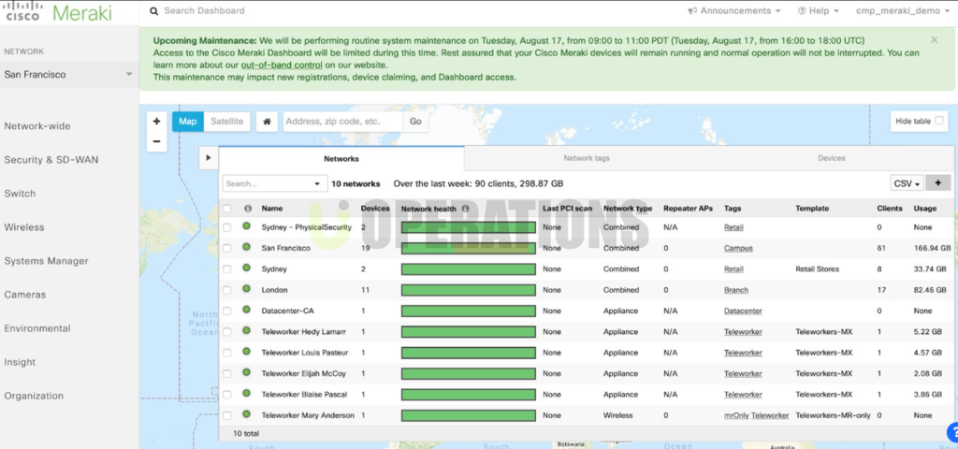The image size is (958, 449).
Task: Select the Map view button
Action: [x=187, y=122]
